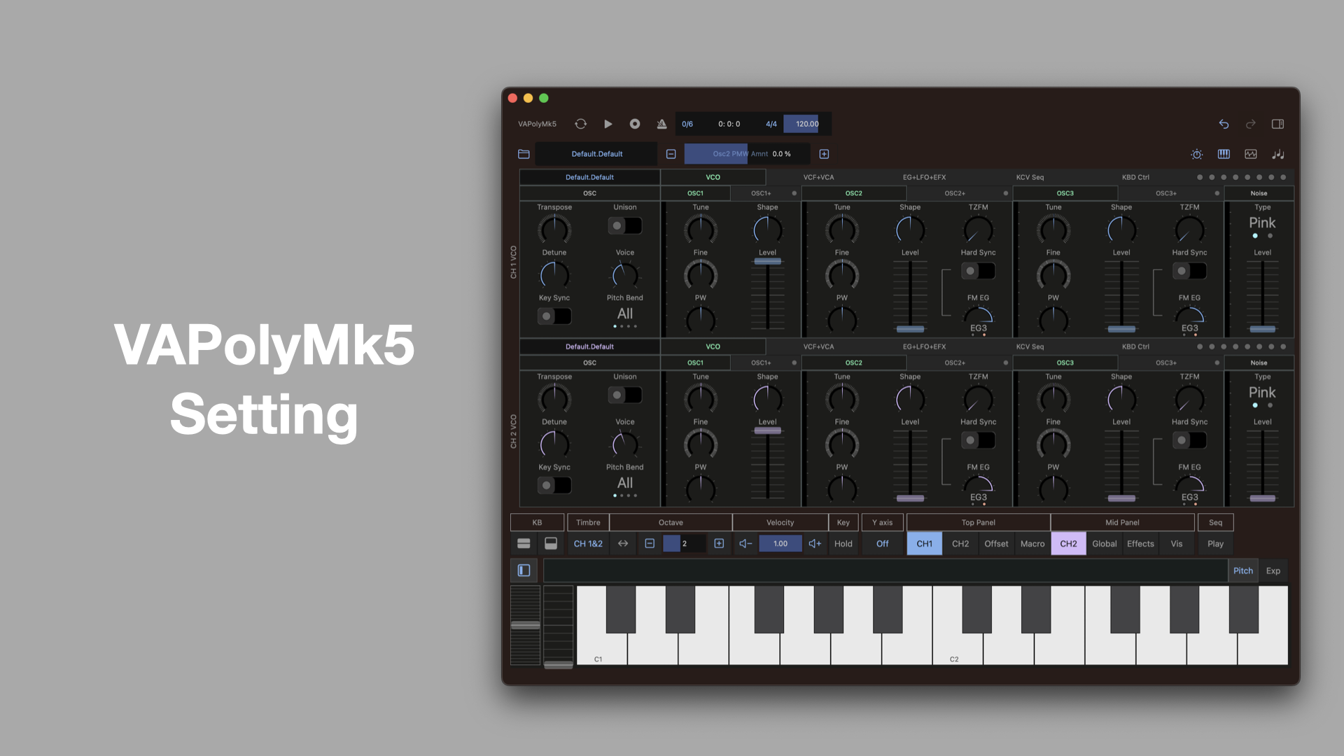Toggle CH 1 OSC2 Hard Sync switch
The width and height of the screenshot is (1344, 756).
(978, 271)
